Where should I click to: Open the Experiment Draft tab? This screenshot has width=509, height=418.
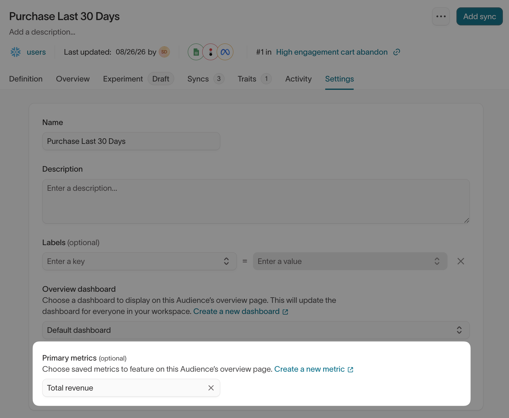(139, 79)
